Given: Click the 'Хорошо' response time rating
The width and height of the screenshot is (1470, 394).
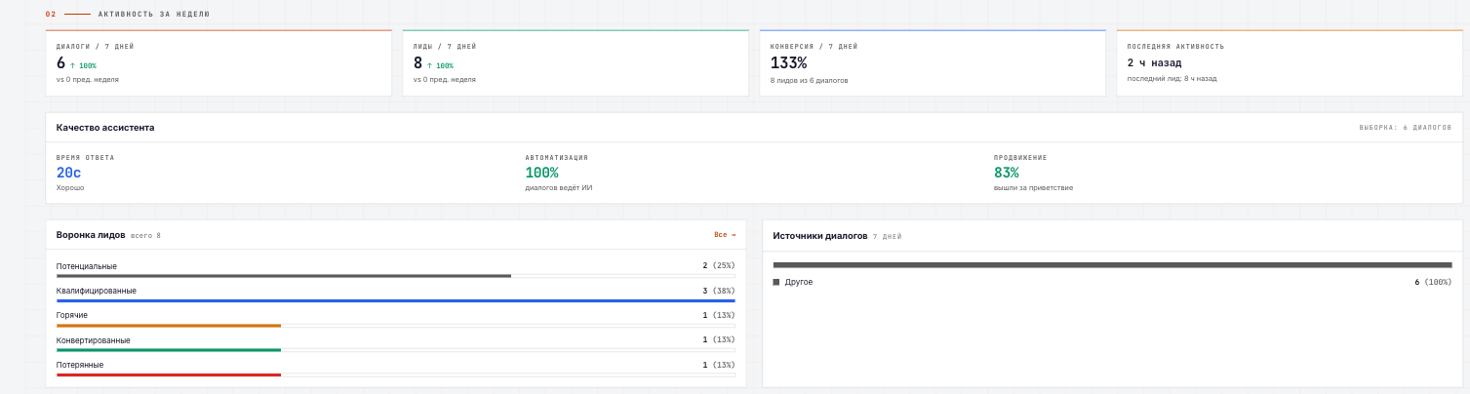Looking at the screenshot, I should (x=70, y=187).
